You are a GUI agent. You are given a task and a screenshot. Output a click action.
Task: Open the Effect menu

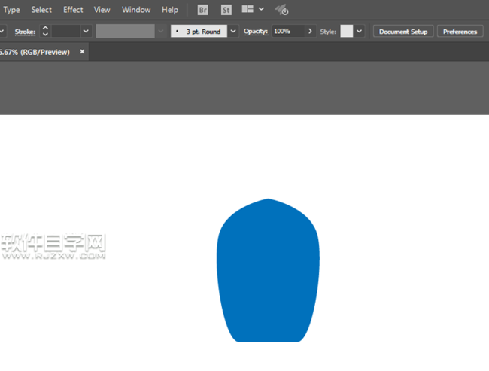73,10
